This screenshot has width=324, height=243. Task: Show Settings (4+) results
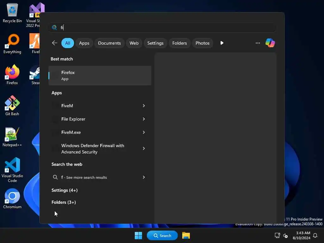point(65,190)
